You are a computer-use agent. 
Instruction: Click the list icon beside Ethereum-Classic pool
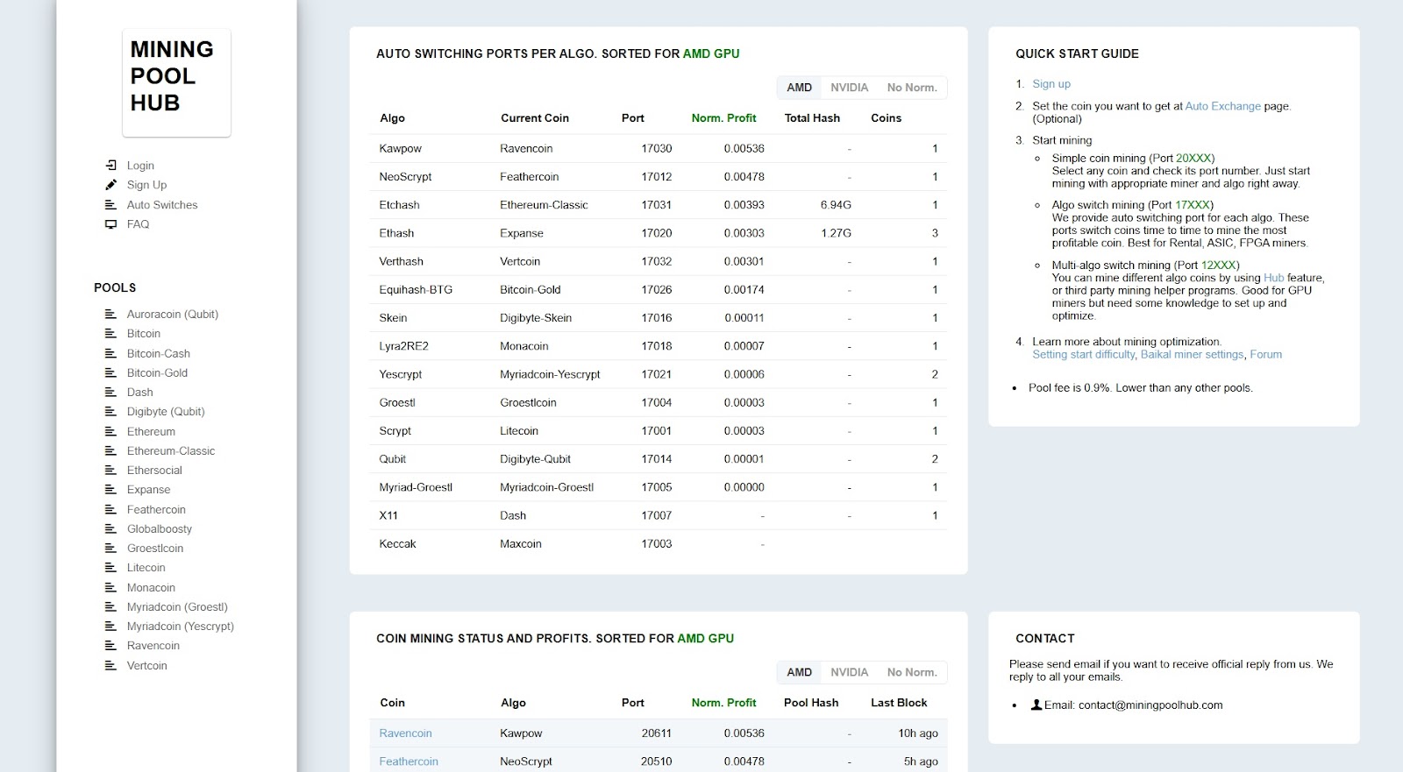pos(110,450)
